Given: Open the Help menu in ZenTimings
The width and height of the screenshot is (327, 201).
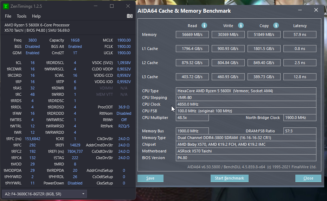Looking at the screenshot, I should point(36,16).
